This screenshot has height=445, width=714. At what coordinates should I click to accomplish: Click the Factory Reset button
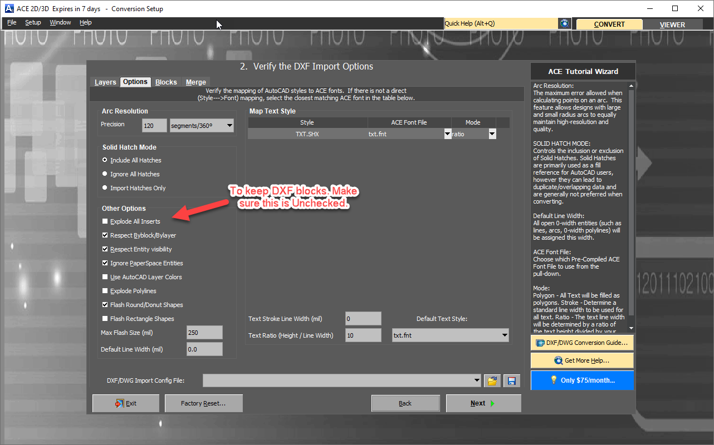pos(203,403)
